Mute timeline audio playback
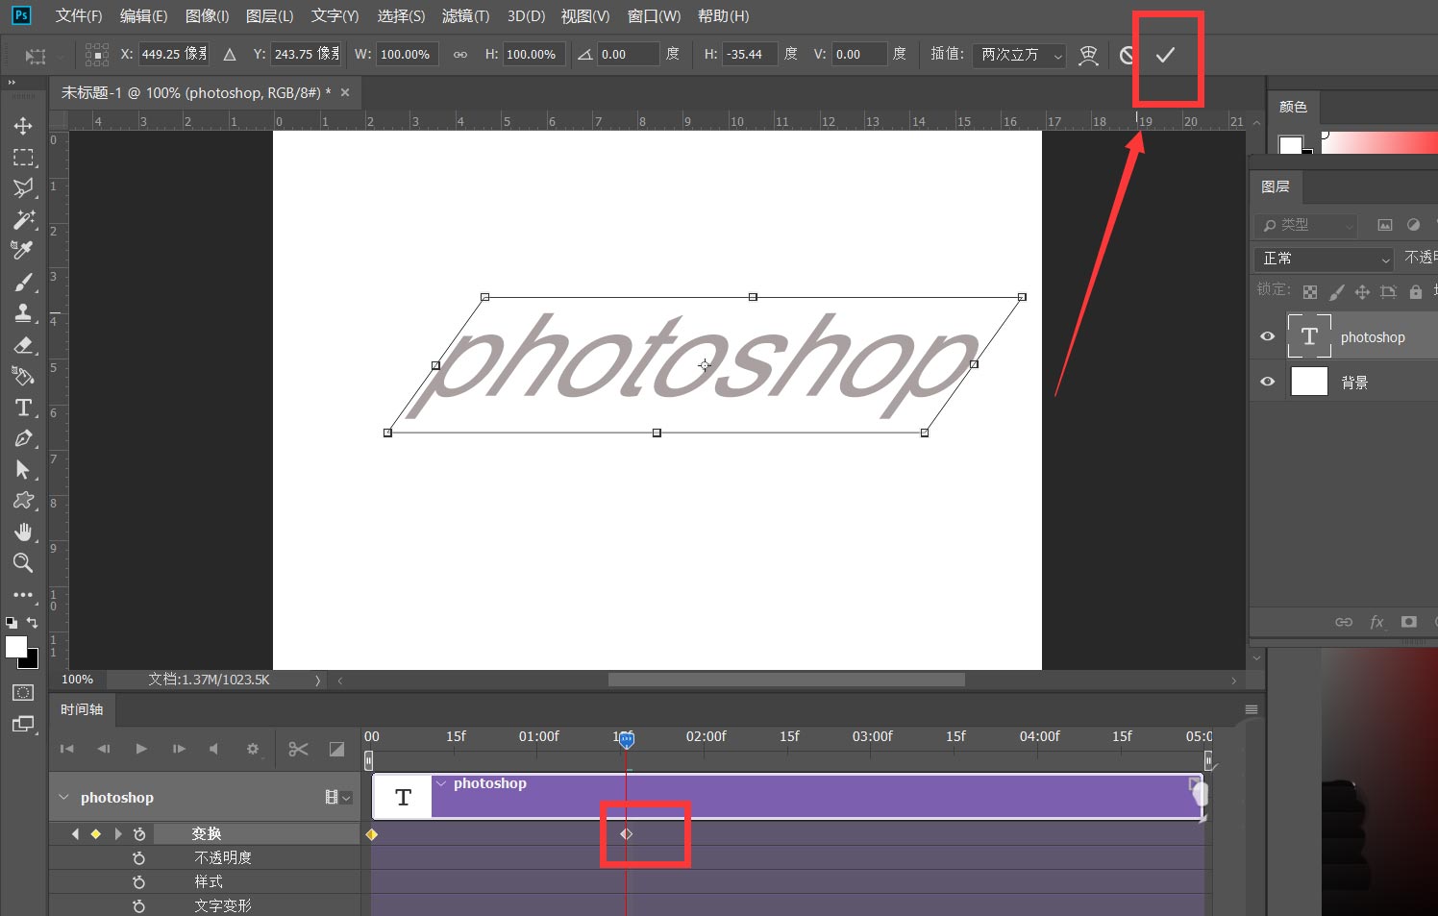 [x=214, y=749]
